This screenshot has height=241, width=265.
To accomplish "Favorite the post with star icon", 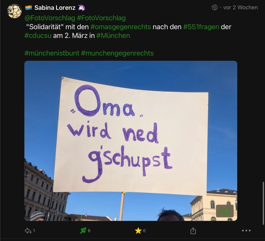I will coord(138,230).
